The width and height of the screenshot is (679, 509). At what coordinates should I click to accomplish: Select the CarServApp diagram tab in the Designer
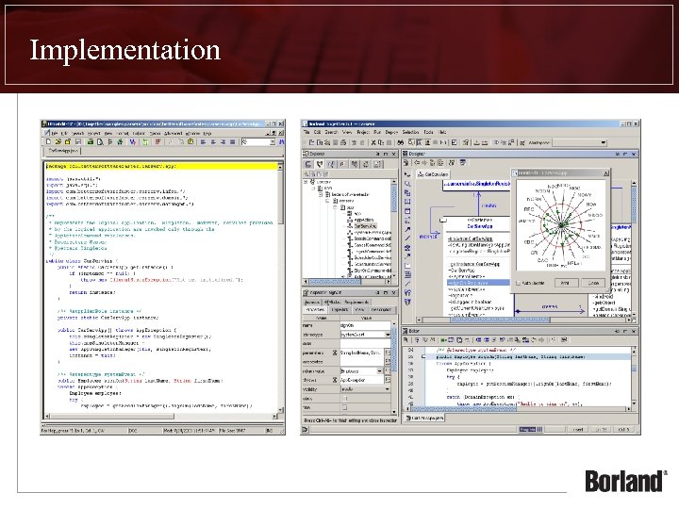click(433, 174)
